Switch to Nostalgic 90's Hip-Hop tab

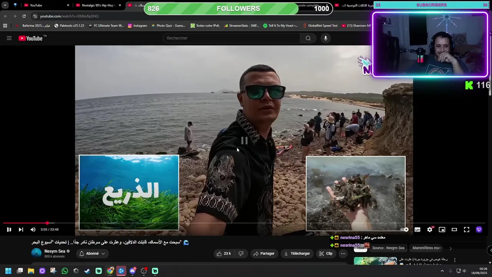pos(98,5)
